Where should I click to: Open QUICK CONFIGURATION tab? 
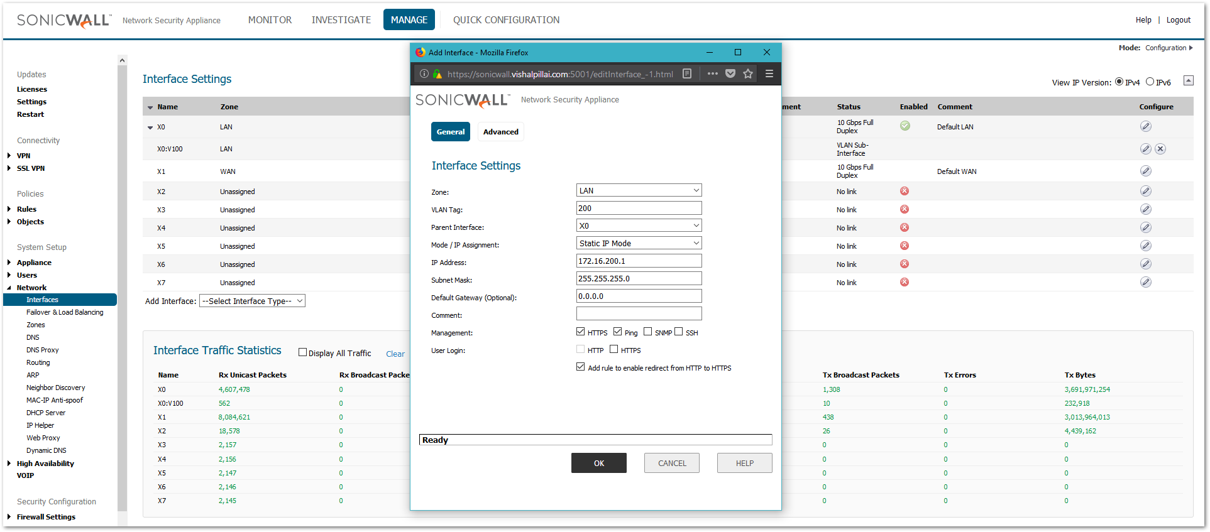pos(506,20)
